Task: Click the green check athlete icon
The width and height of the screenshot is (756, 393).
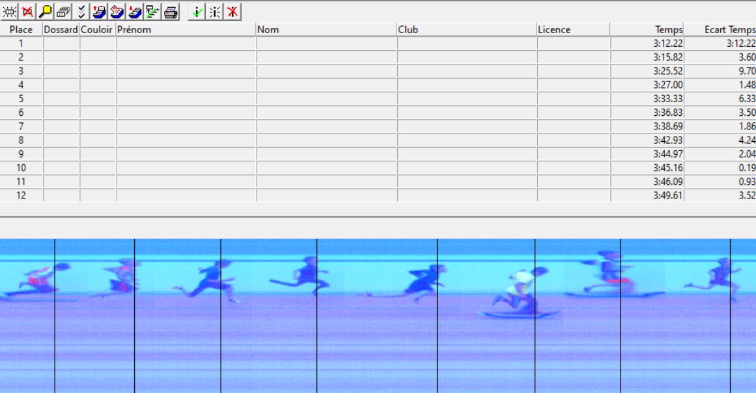Action: point(197,12)
